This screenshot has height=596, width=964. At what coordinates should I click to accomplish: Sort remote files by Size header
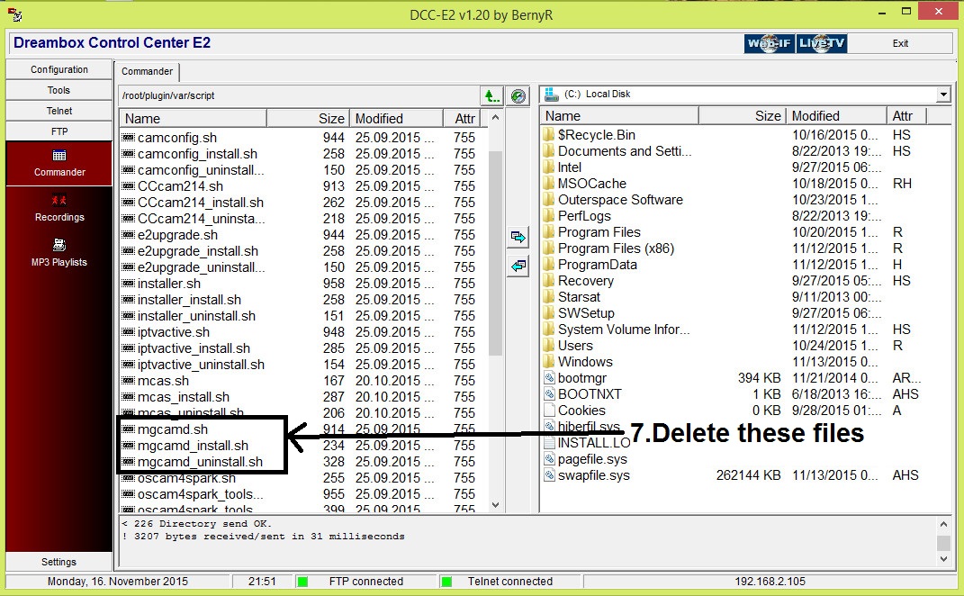308,118
